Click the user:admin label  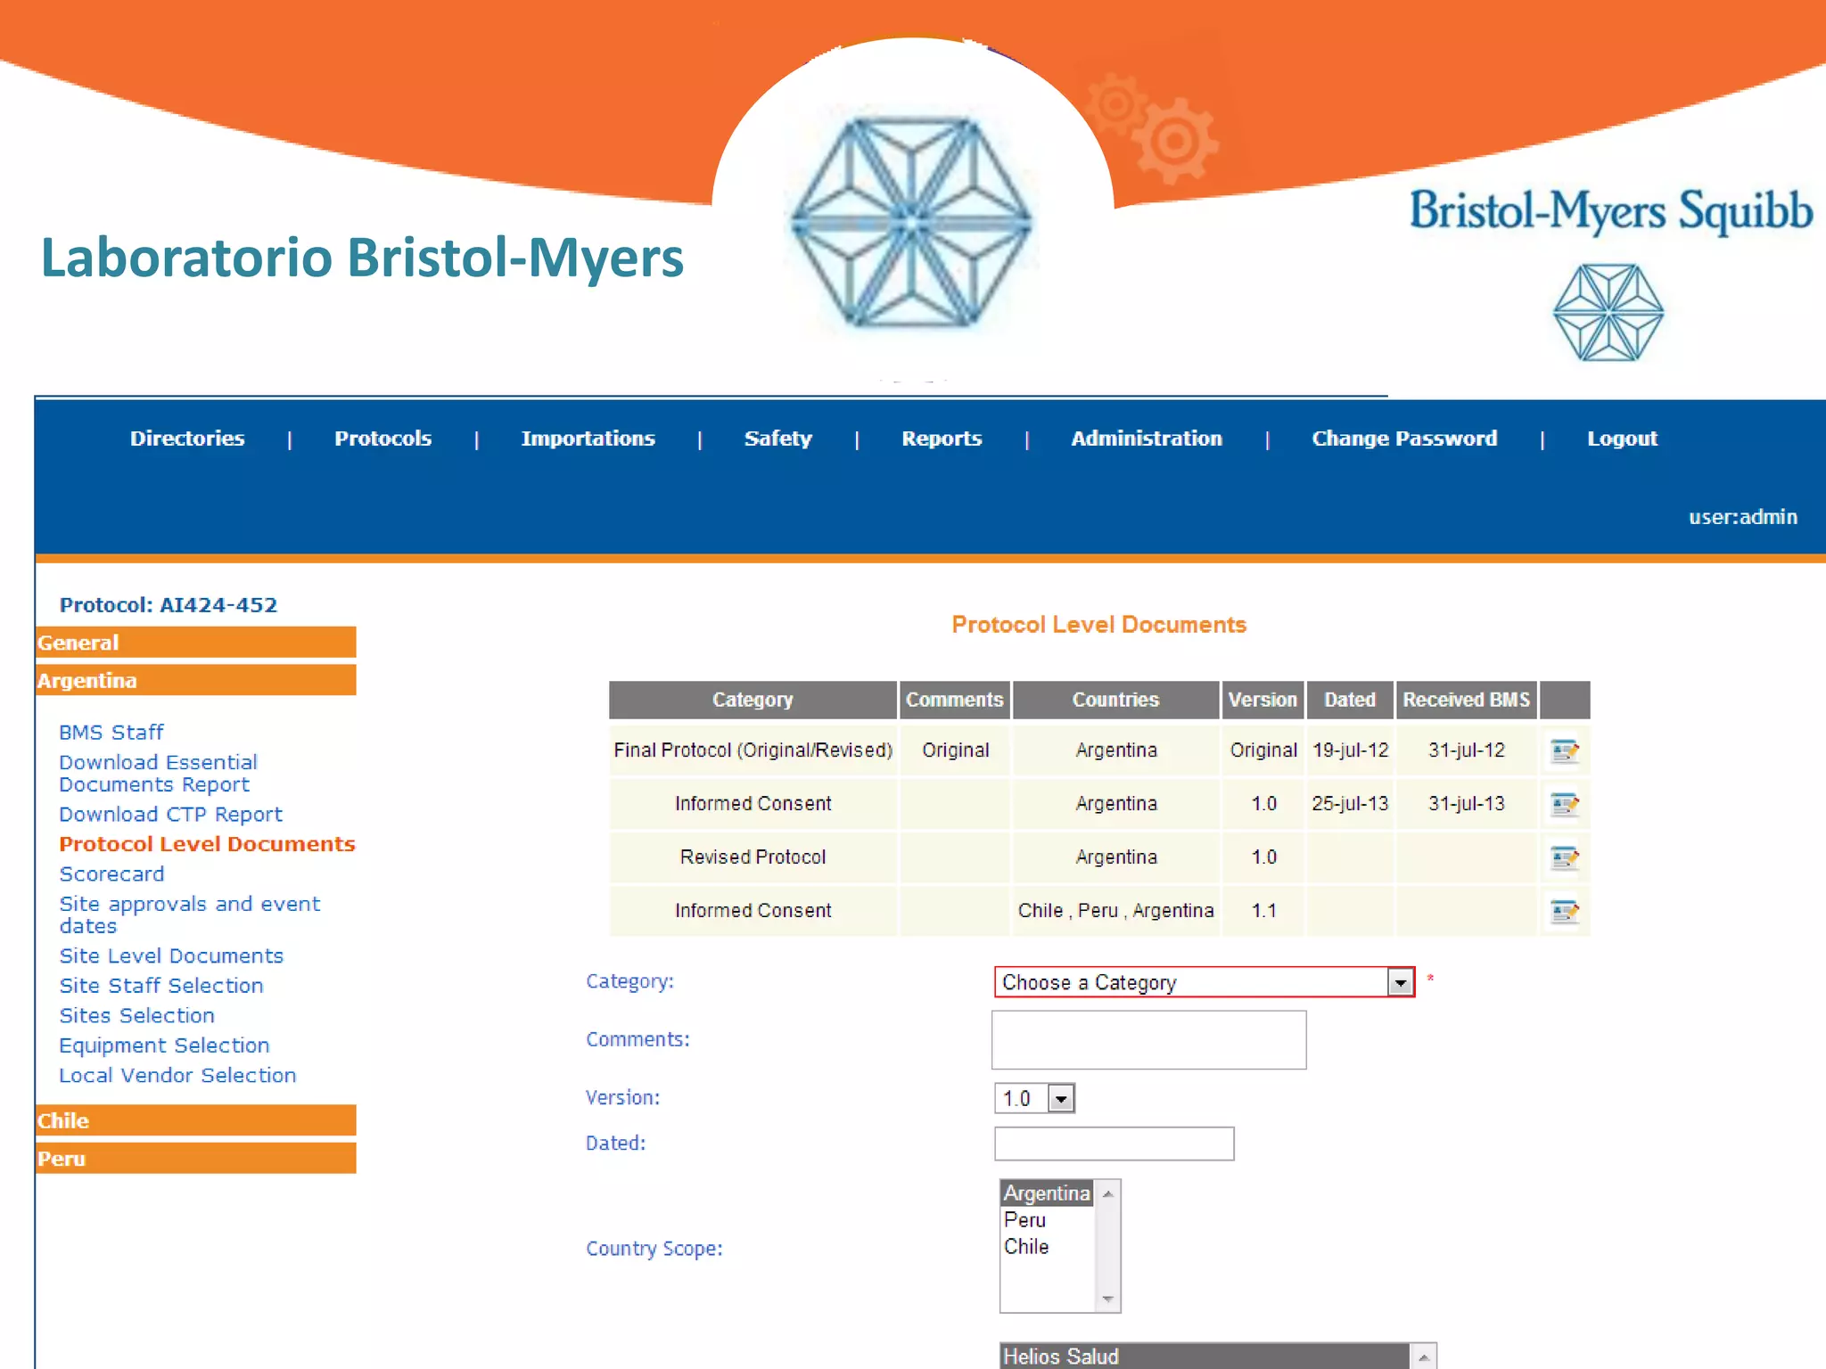coord(1743,517)
